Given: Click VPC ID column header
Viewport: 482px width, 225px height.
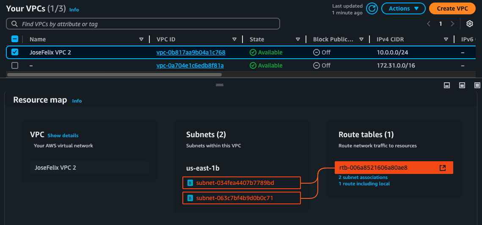Looking at the screenshot, I should coord(166,39).
